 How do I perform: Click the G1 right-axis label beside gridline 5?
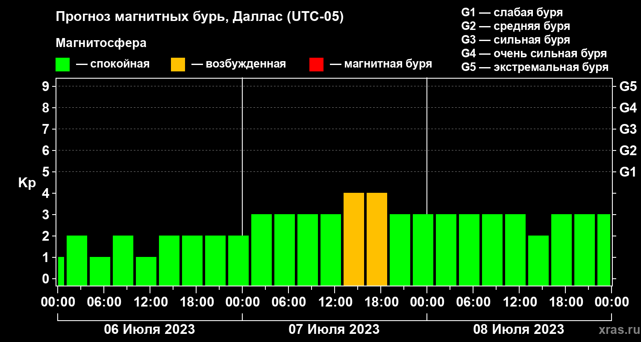[628, 172]
